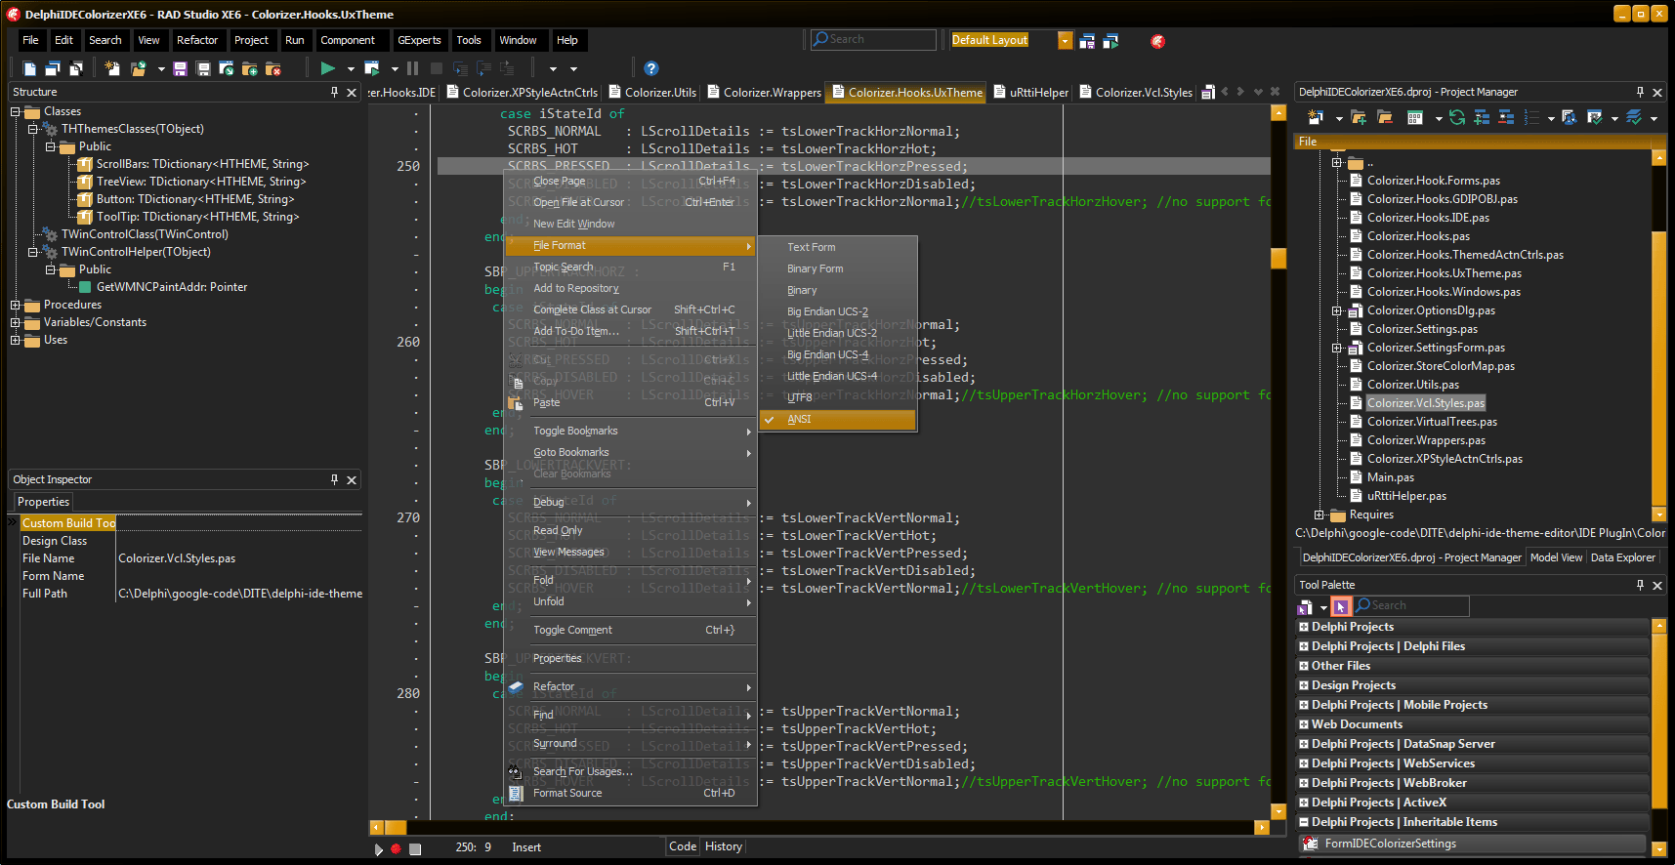Screen dimensions: 1675x865
Task: Click the green Run play icon
Action: pyautogui.click(x=328, y=68)
